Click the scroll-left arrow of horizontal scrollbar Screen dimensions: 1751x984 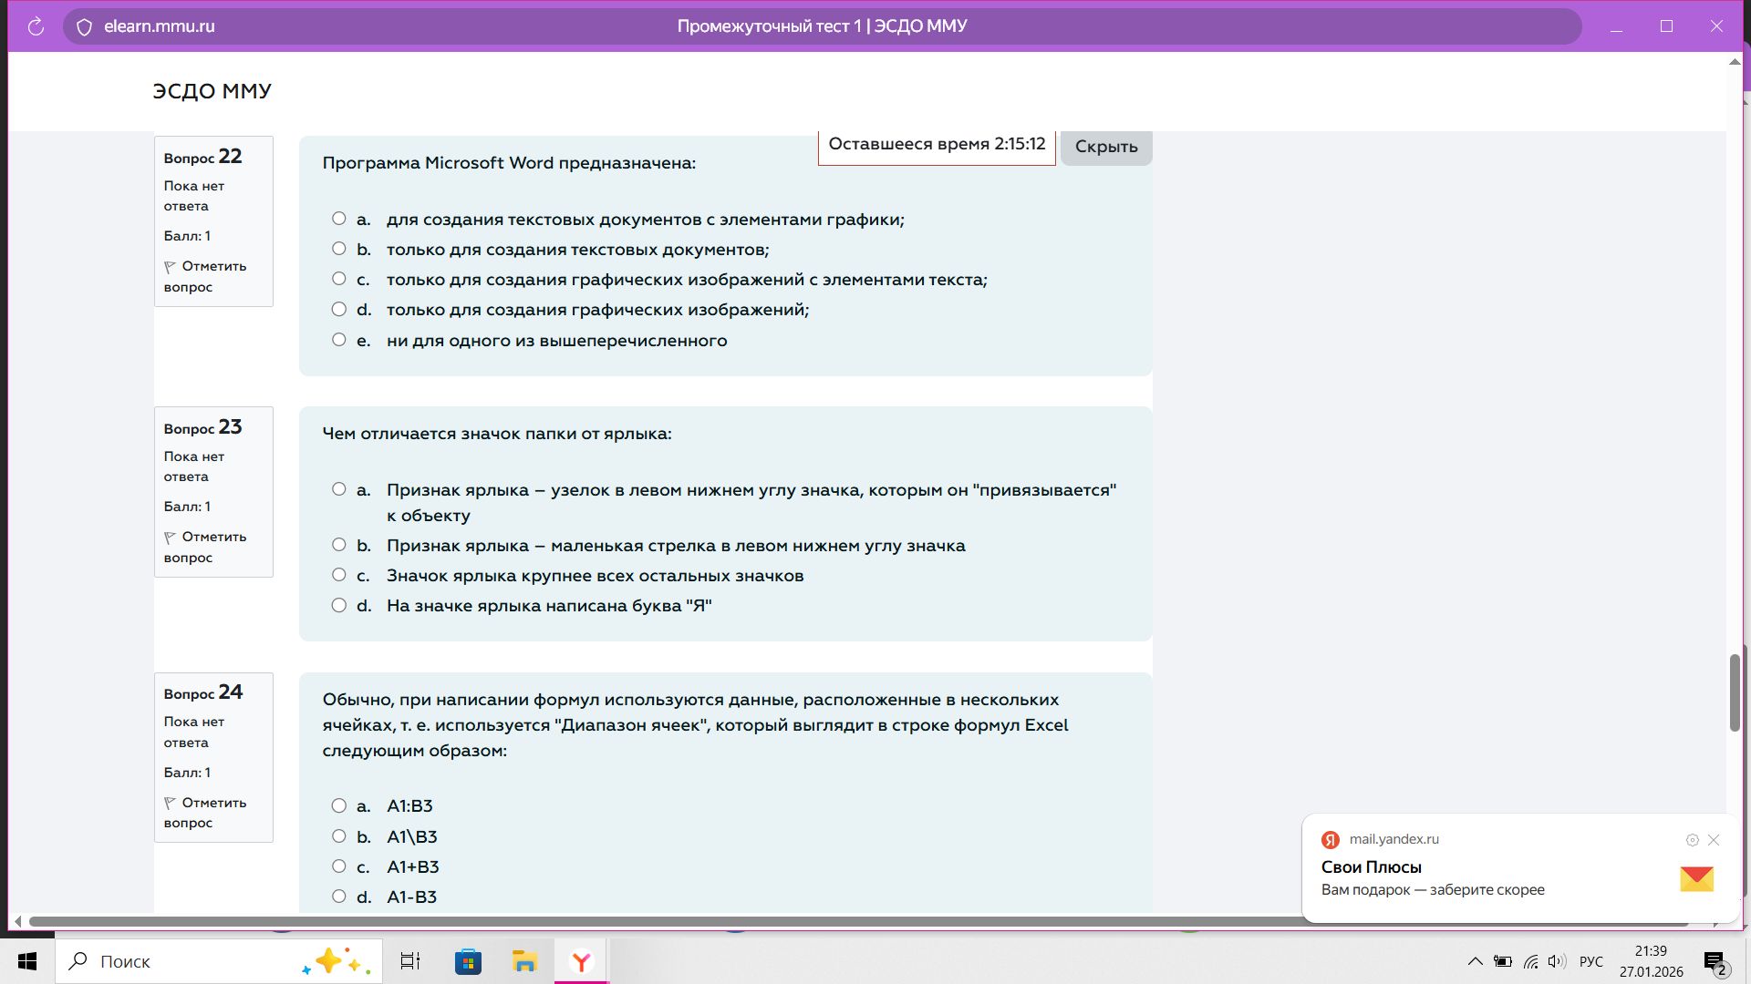click(17, 921)
